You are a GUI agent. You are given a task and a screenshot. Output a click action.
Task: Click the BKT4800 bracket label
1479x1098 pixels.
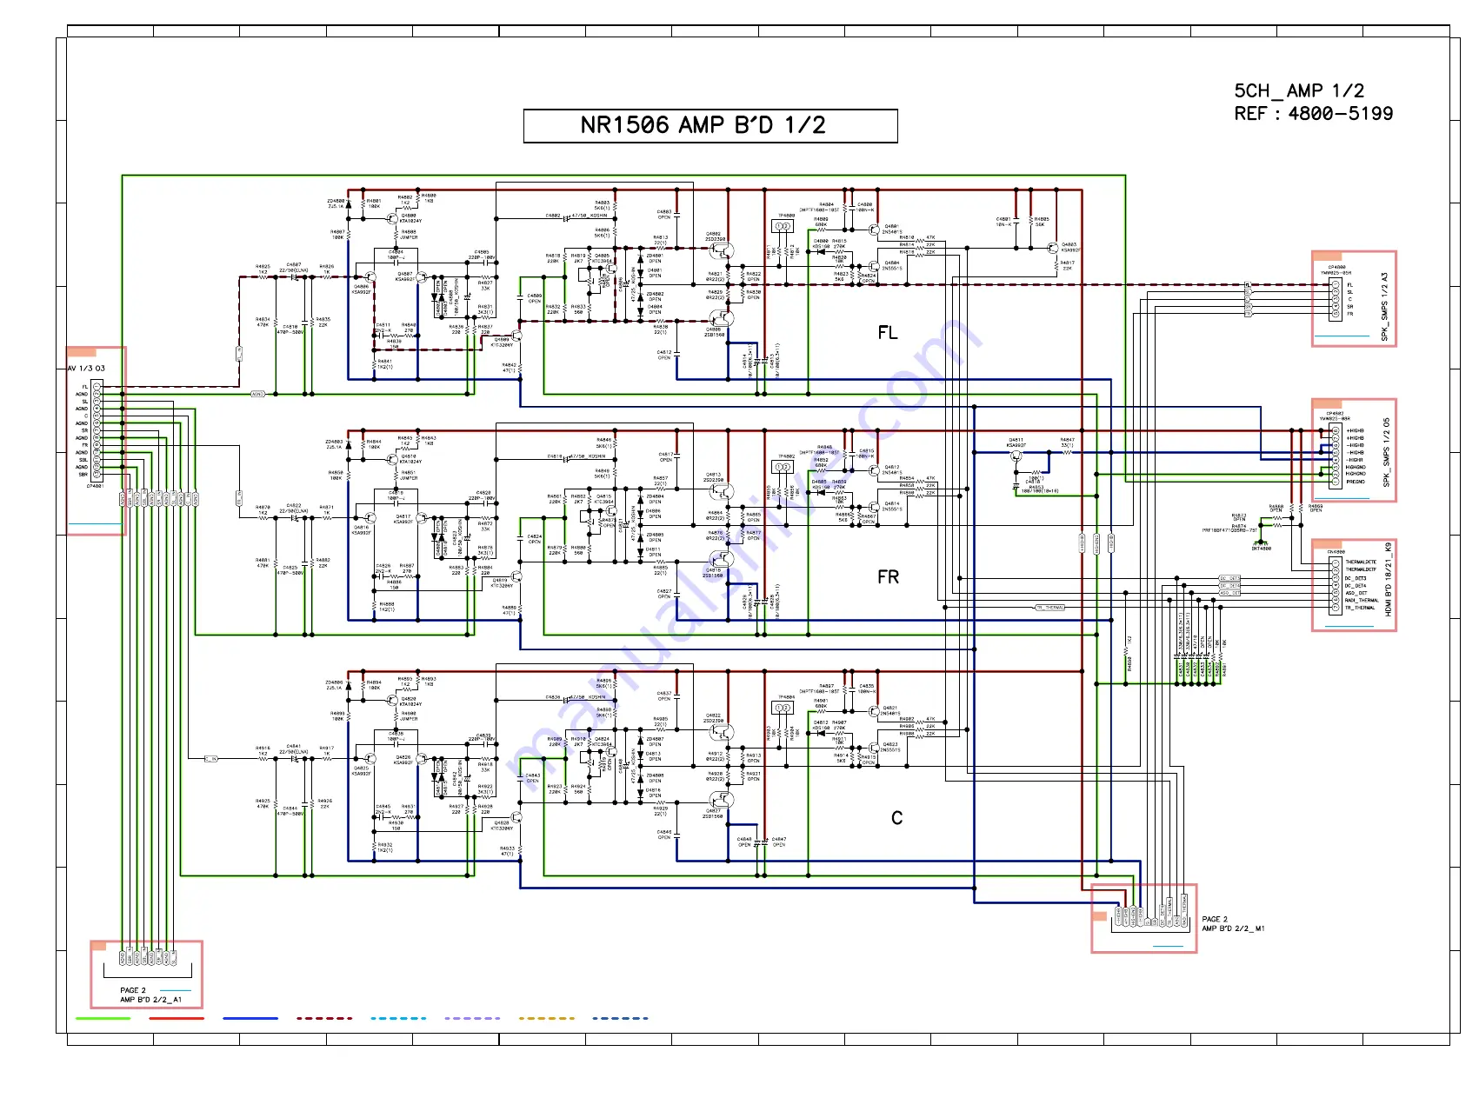tap(1262, 549)
